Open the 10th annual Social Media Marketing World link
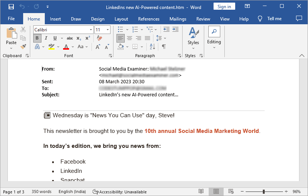The height and width of the screenshot is (196, 308). click(x=202, y=131)
